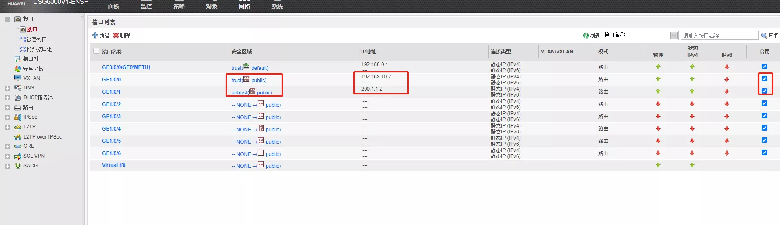Click the Refresh (刷新) icon

(x=586, y=36)
